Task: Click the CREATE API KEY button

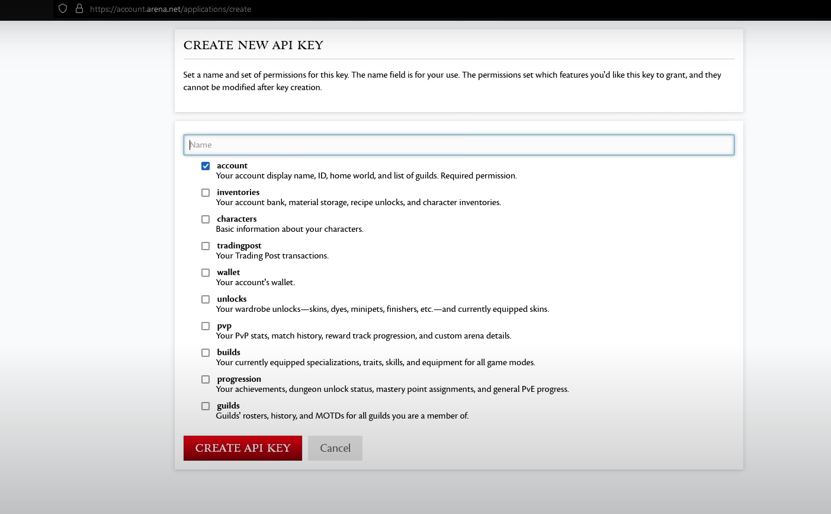Action: [x=242, y=448]
